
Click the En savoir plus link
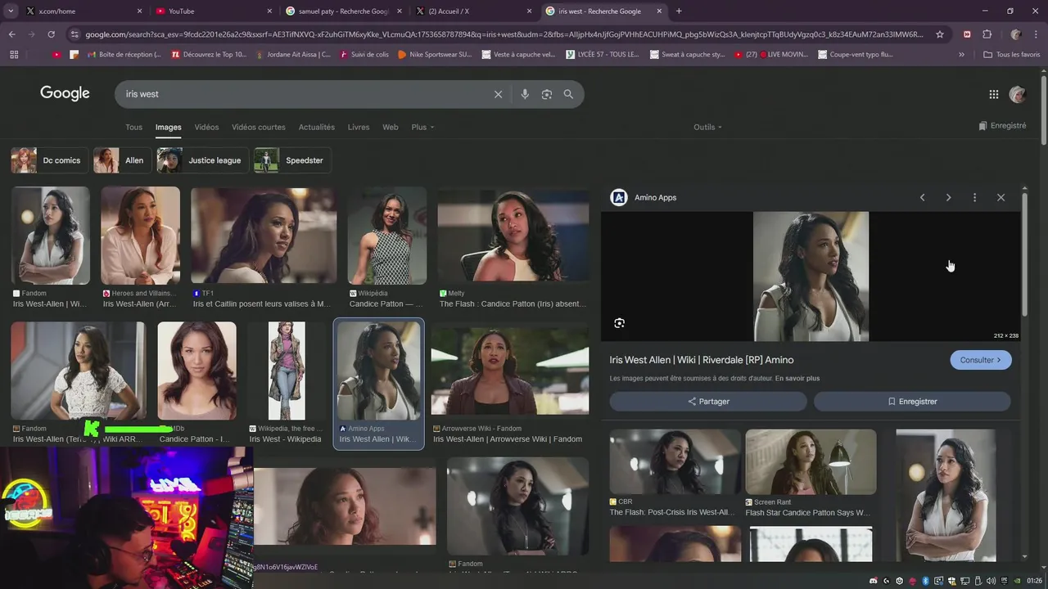(x=797, y=379)
